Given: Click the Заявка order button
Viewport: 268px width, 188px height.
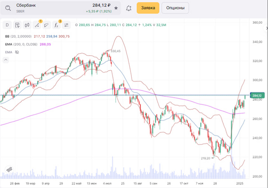Looking at the screenshot, I should click(x=148, y=8).
